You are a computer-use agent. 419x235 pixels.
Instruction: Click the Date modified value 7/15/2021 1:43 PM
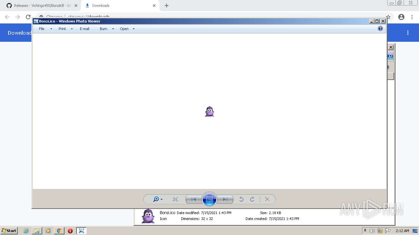(x=216, y=213)
